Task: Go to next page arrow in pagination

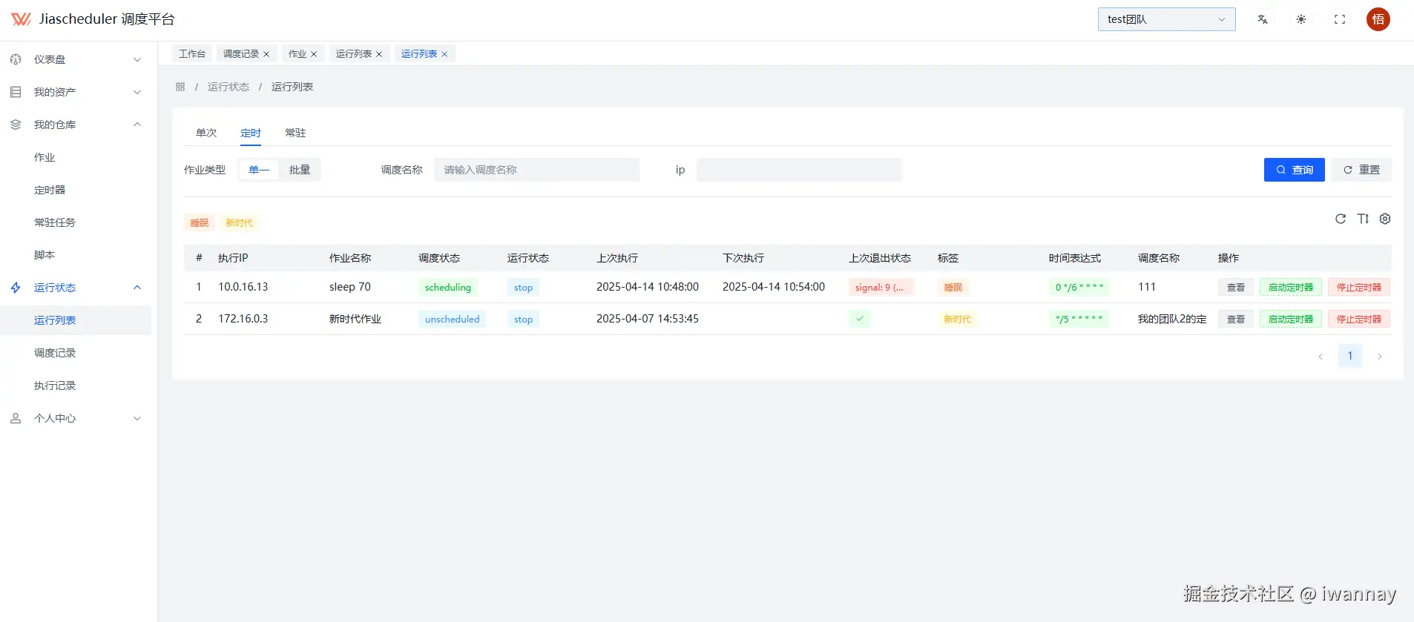Action: pyautogui.click(x=1380, y=357)
